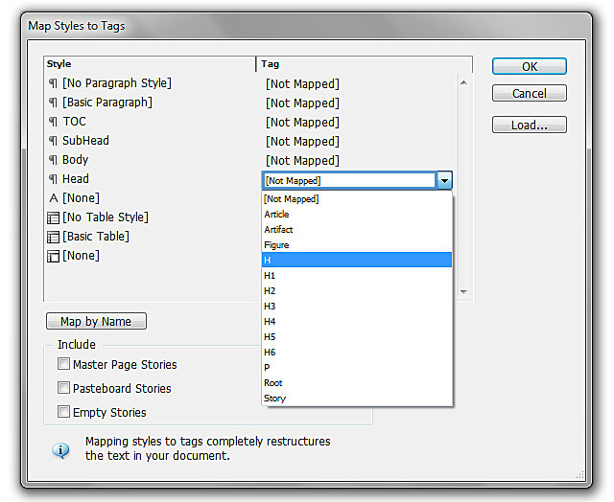Click [Not Mapped] tag for [Basic Paragraph]
614x502 pixels.
coord(302,103)
